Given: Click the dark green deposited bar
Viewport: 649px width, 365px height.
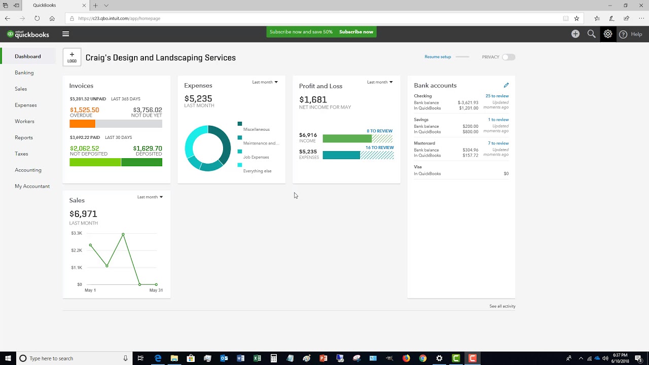Looking at the screenshot, I should click(x=142, y=162).
